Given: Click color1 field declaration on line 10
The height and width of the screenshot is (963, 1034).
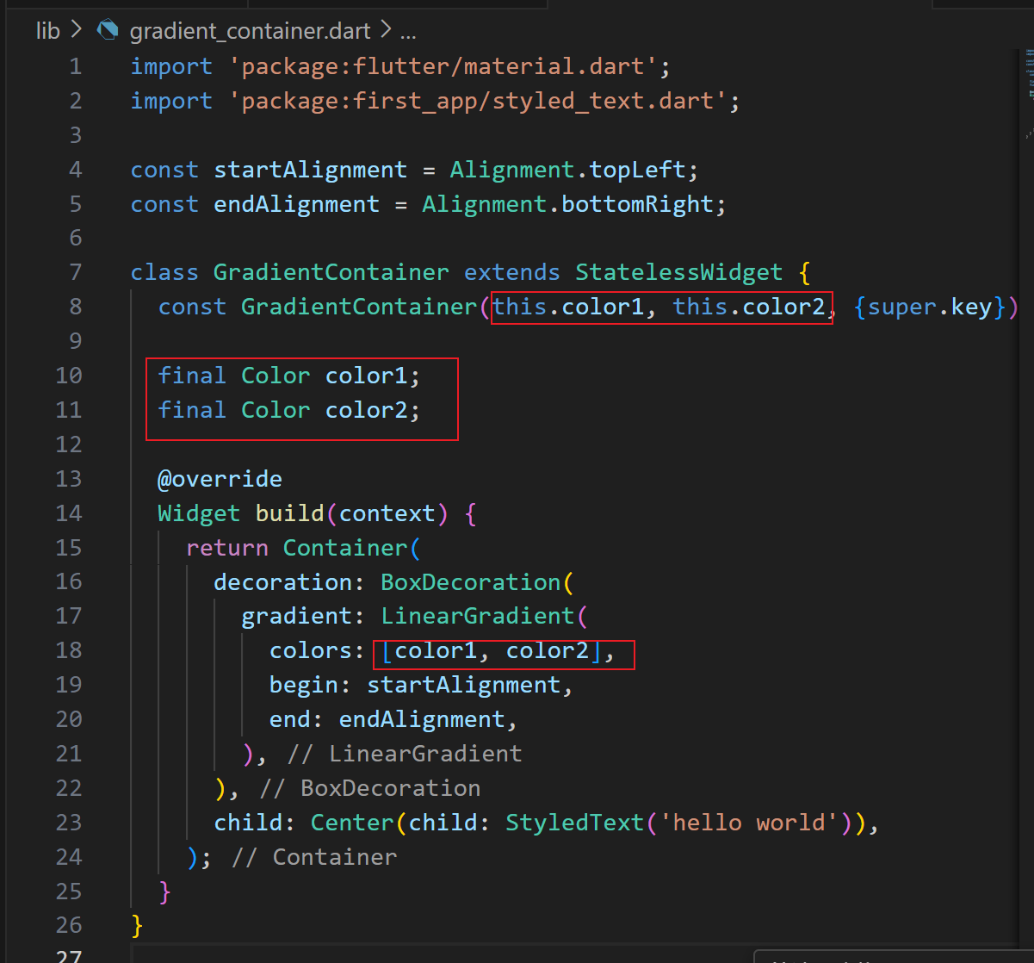Looking at the screenshot, I should tap(365, 376).
